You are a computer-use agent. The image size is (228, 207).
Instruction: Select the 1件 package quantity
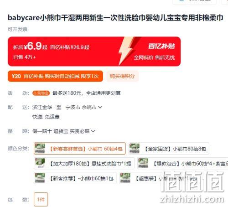point(41,199)
